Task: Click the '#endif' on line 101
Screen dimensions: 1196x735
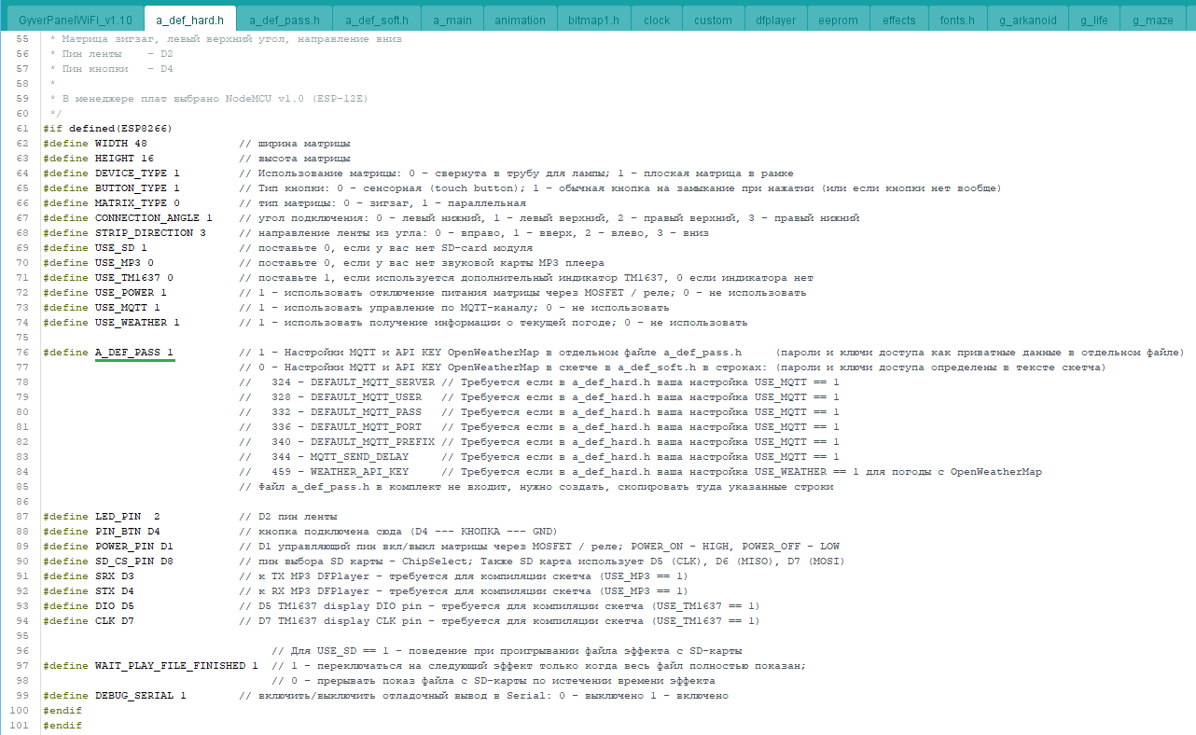Action: click(63, 726)
